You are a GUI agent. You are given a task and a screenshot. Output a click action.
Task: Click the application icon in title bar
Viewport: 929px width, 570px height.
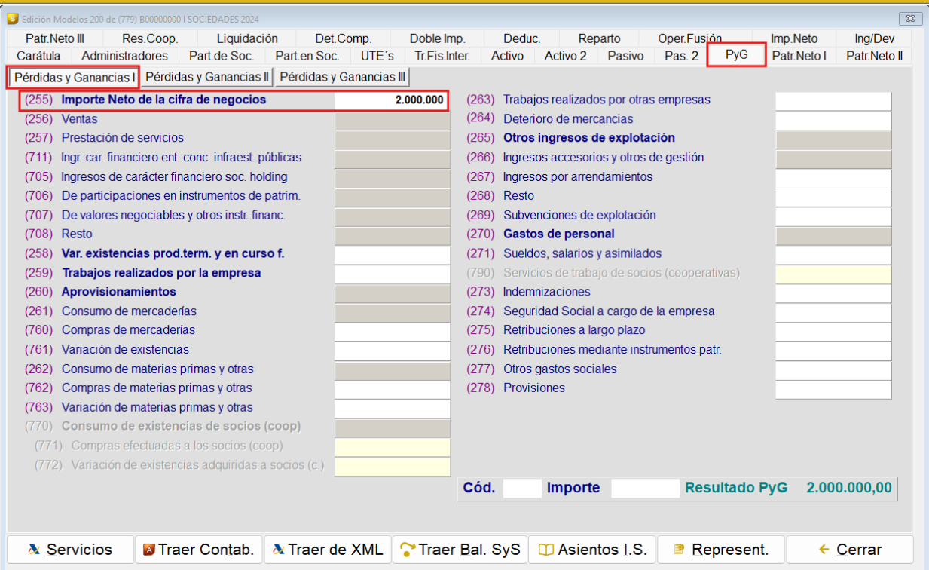point(12,18)
